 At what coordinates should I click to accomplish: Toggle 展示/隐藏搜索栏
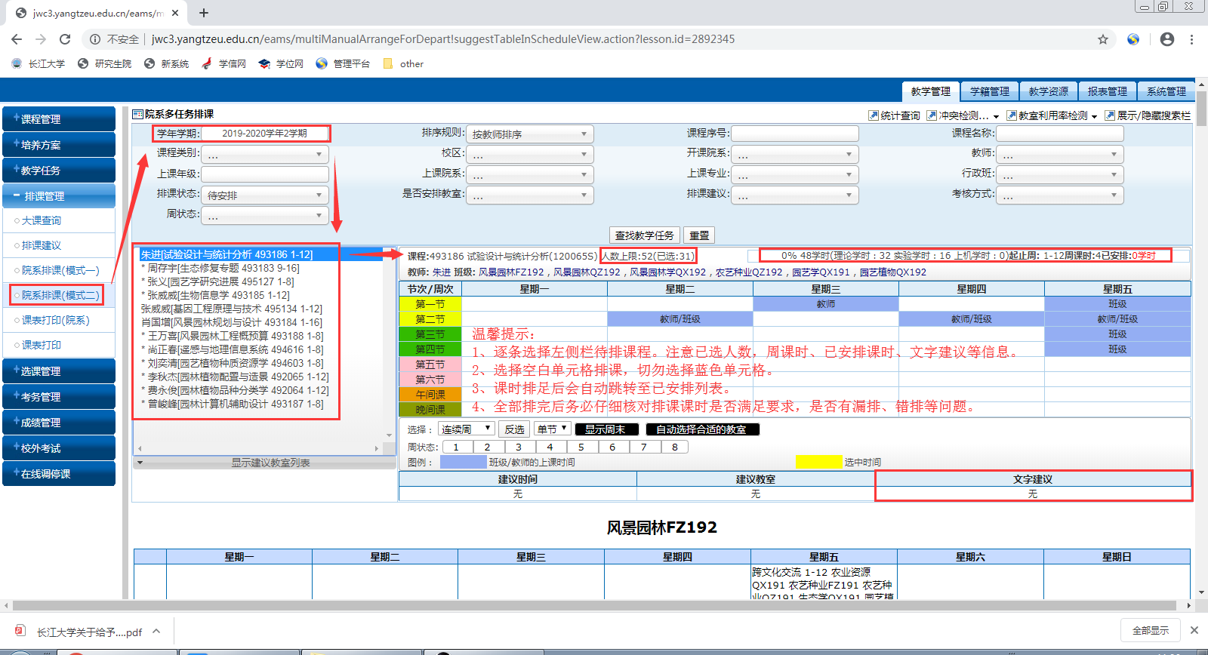(x=1148, y=115)
